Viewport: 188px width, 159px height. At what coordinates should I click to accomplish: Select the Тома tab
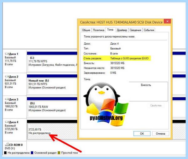110,30
